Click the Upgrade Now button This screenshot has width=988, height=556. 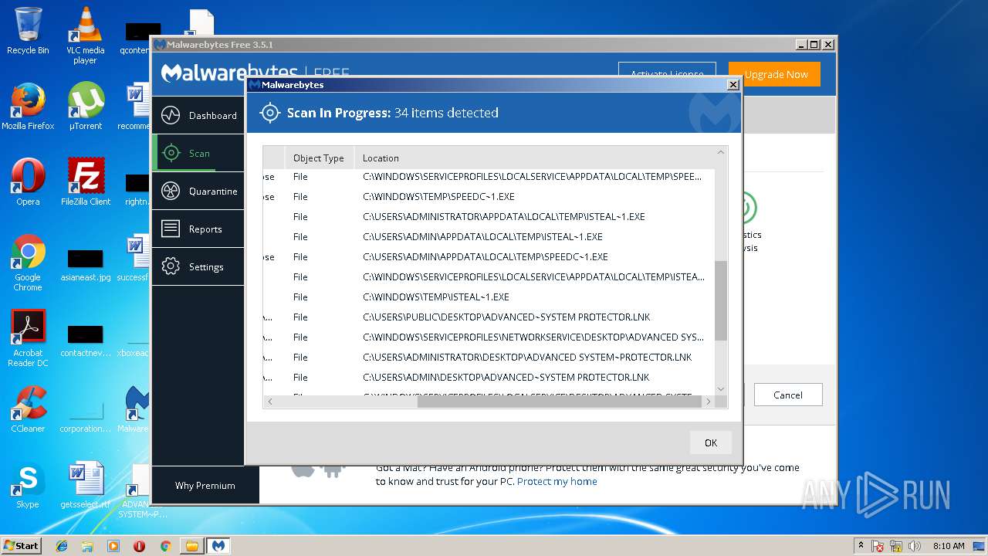(775, 74)
